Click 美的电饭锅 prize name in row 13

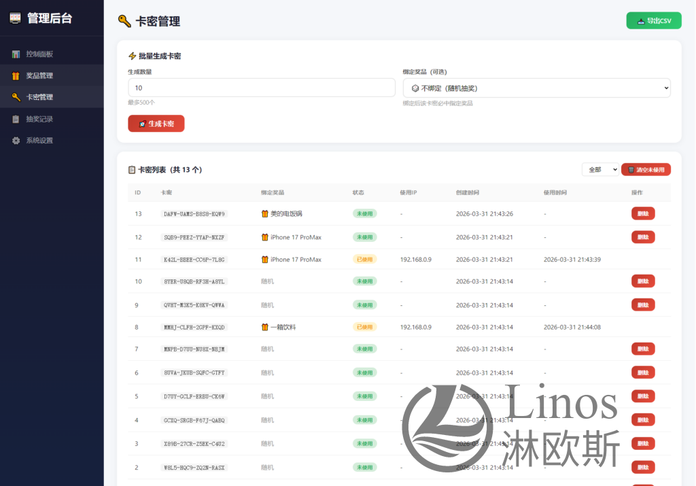click(x=286, y=213)
